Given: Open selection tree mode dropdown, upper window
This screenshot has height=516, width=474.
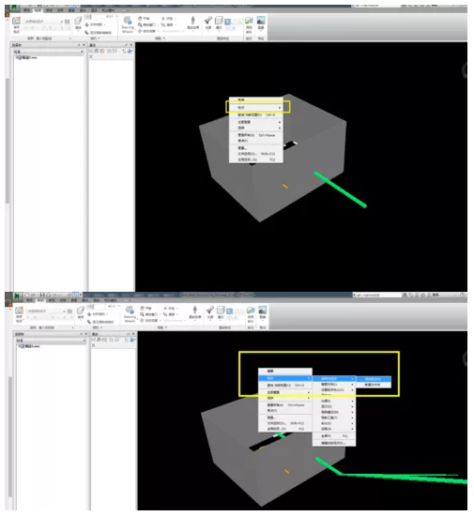Looking at the screenshot, I should 82,52.
